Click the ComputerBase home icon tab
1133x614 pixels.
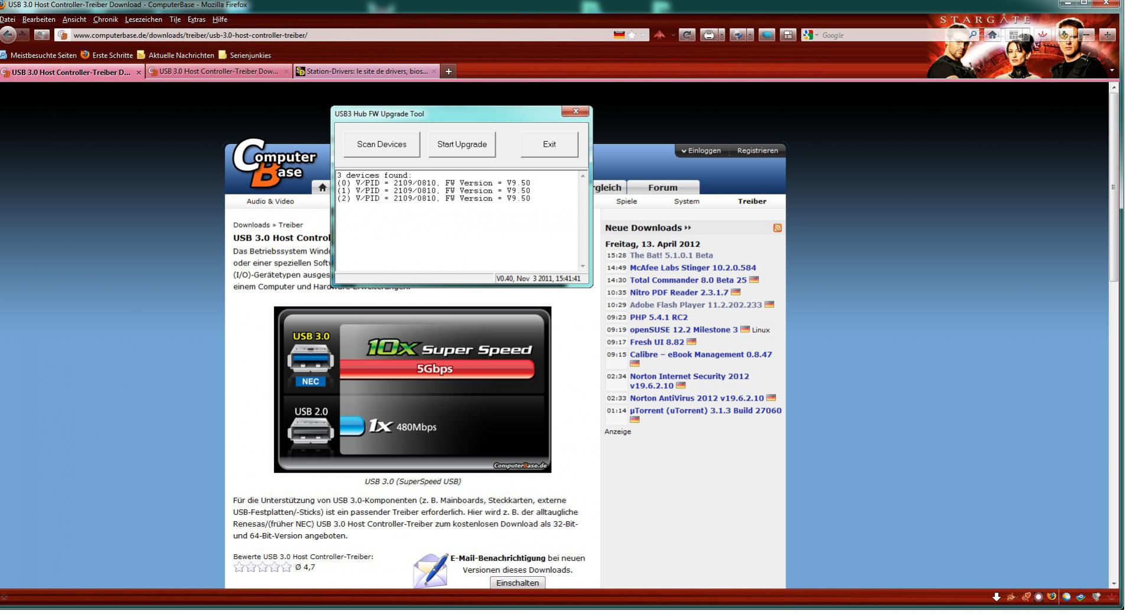click(322, 187)
